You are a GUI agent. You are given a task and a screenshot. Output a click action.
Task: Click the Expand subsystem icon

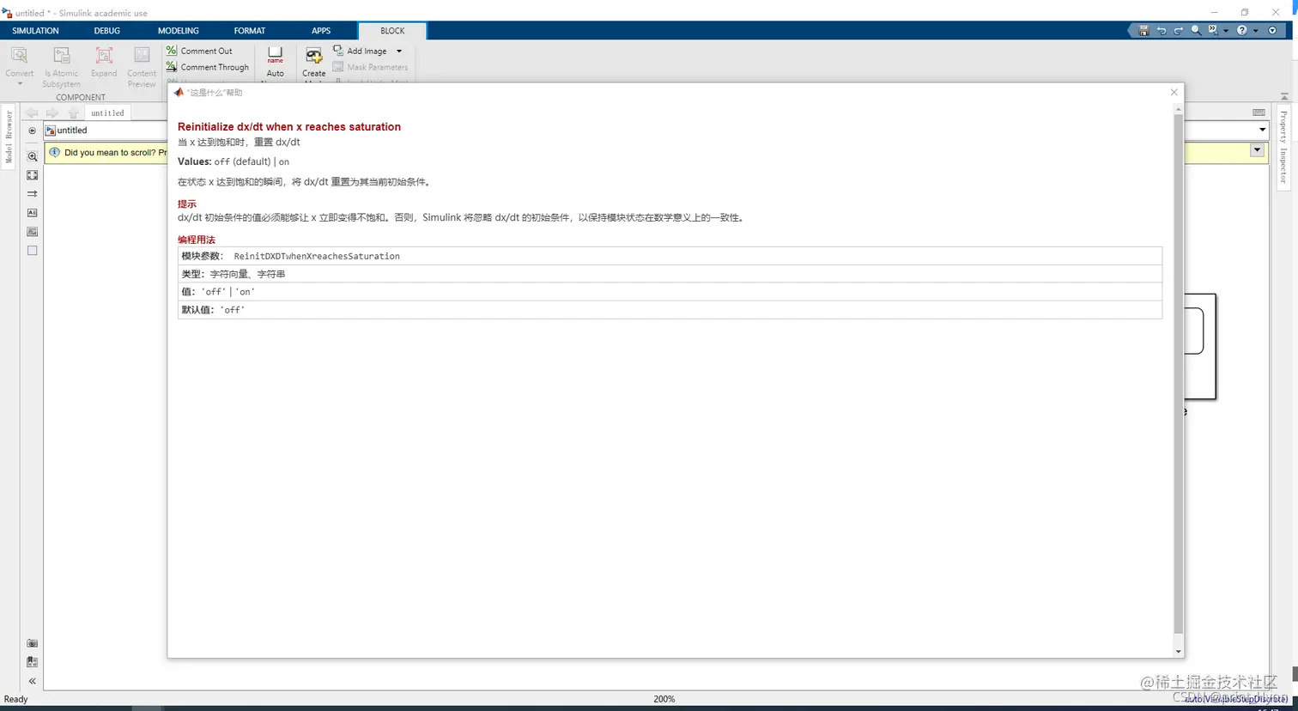click(x=104, y=63)
